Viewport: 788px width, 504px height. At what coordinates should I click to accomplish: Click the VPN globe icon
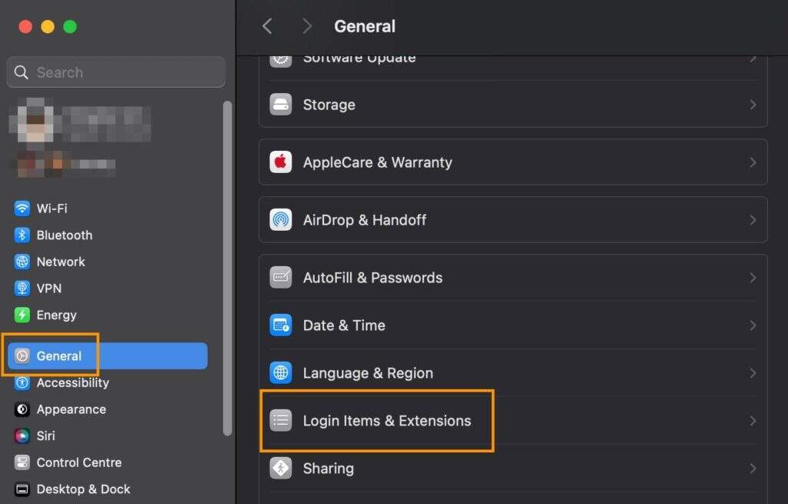(x=22, y=289)
